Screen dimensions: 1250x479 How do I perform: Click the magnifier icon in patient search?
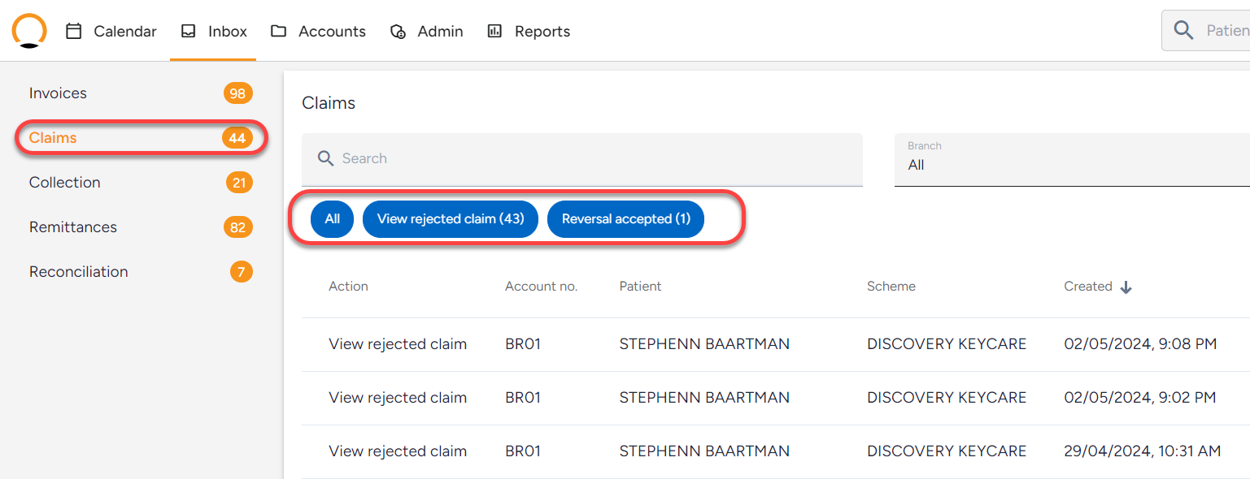pos(1184,31)
